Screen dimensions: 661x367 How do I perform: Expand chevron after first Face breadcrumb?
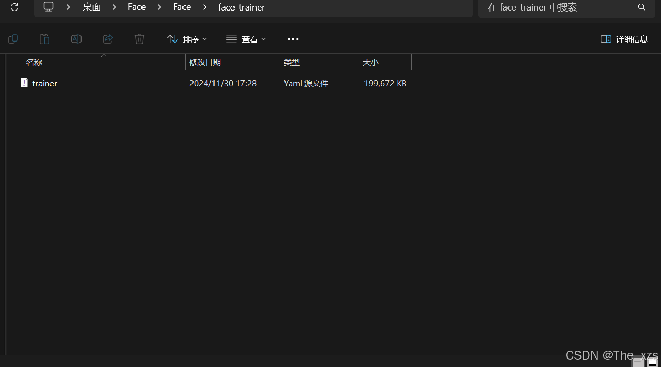click(x=159, y=7)
